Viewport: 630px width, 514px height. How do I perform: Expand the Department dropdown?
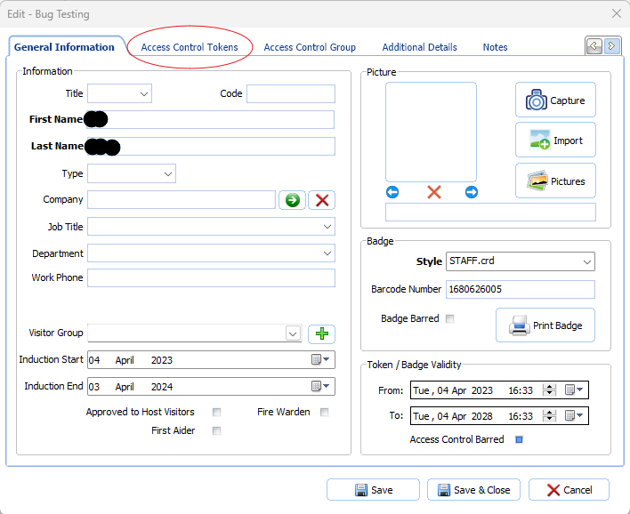coord(327,253)
